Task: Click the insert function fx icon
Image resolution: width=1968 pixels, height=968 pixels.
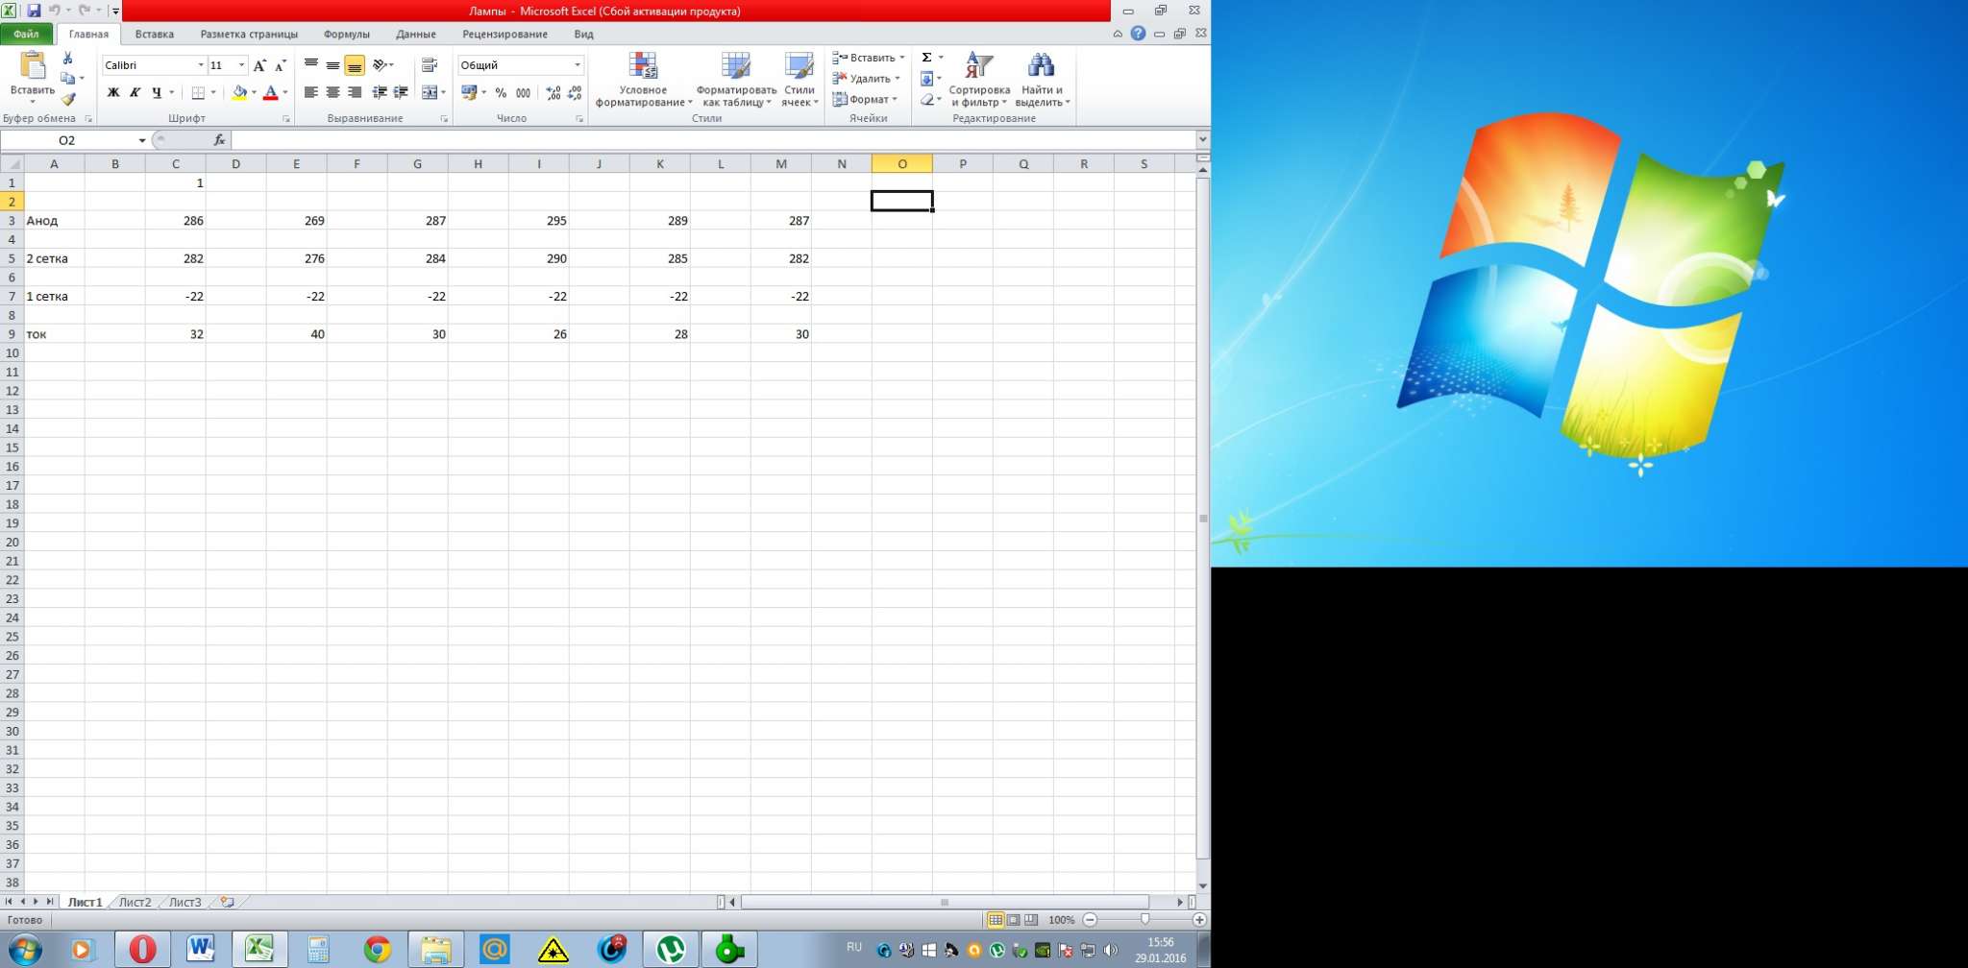Action: 219,140
